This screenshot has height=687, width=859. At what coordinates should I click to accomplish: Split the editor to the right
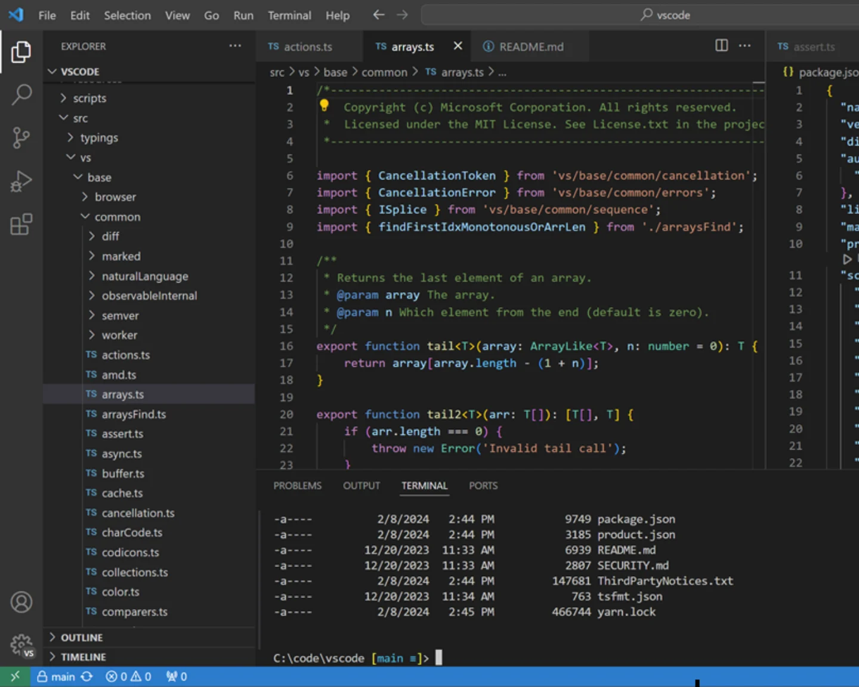722,45
